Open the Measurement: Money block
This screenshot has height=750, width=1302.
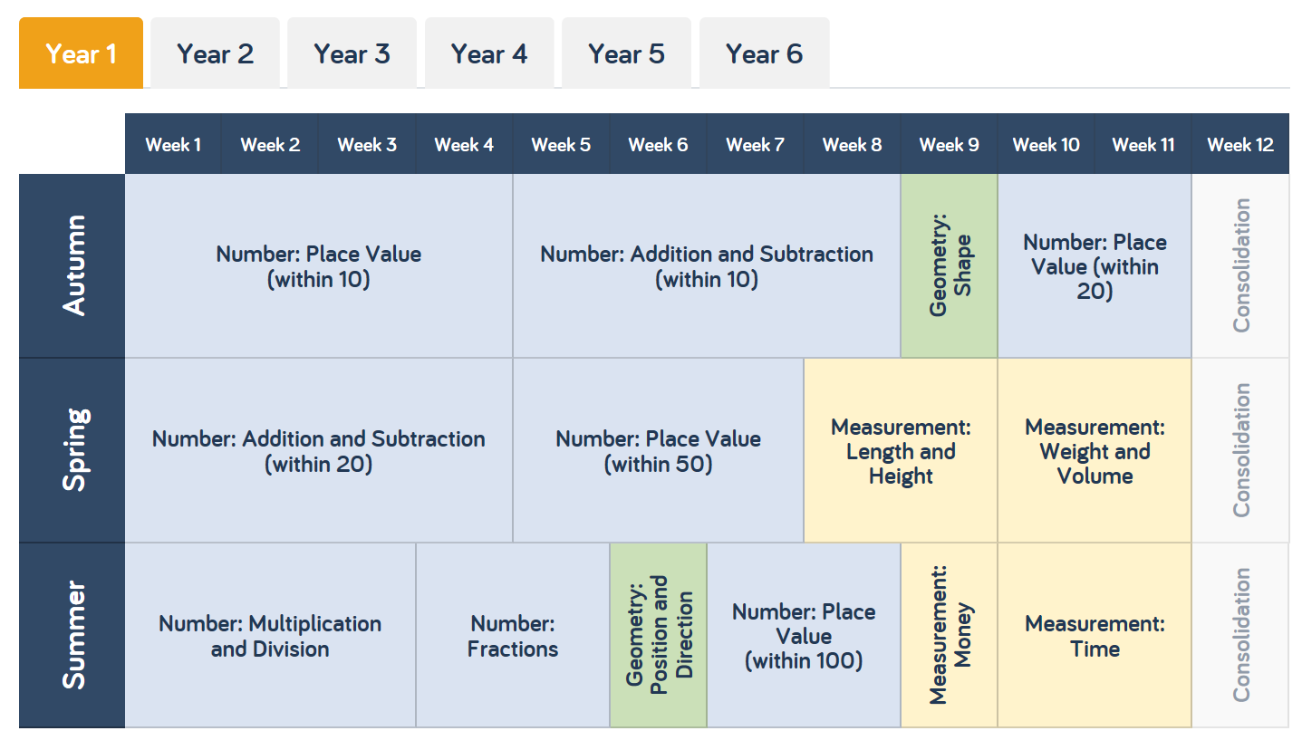[949, 636]
